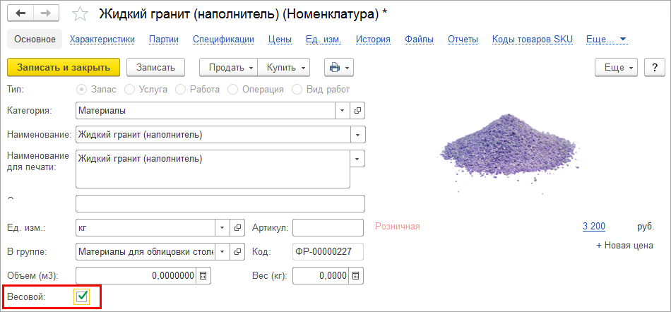The image size is (671, 312).
Task: Open calculator for Вес (кг) field
Action: (356, 275)
